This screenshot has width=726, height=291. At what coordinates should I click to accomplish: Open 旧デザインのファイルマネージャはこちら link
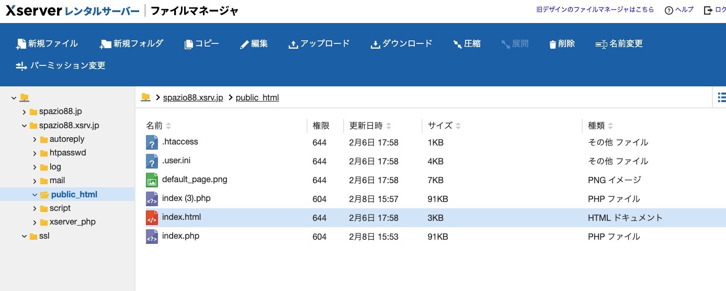click(595, 9)
